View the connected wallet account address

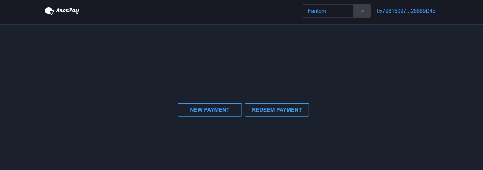(x=406, y=11)
